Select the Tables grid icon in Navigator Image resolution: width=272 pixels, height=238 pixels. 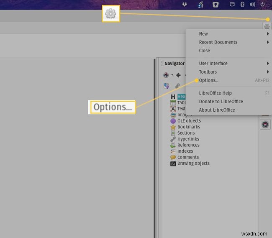173,102
